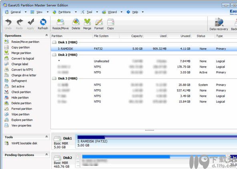Refresh the disk list
Screen dimensions: 237x169
(x=43, y=24)
